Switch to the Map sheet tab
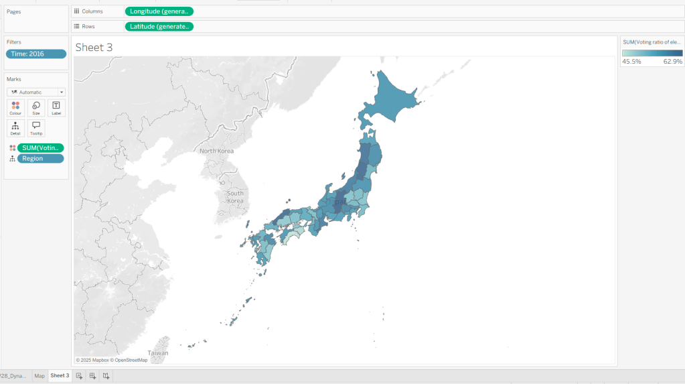This screenshot has width=685, height=384. click(40, 376)
